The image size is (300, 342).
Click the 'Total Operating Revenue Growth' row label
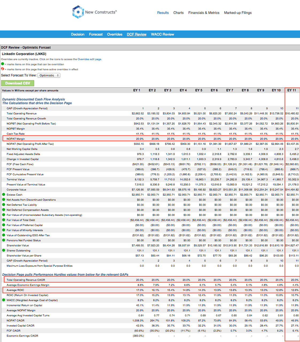coord(26,119)
